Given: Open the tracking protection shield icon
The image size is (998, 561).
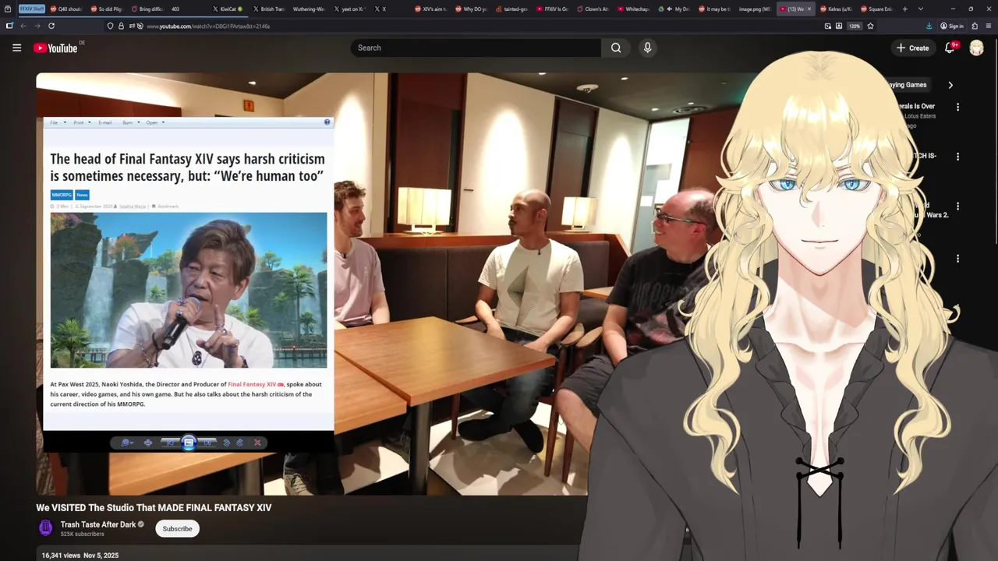Looking at the screenshot, I should pos(110,26).
